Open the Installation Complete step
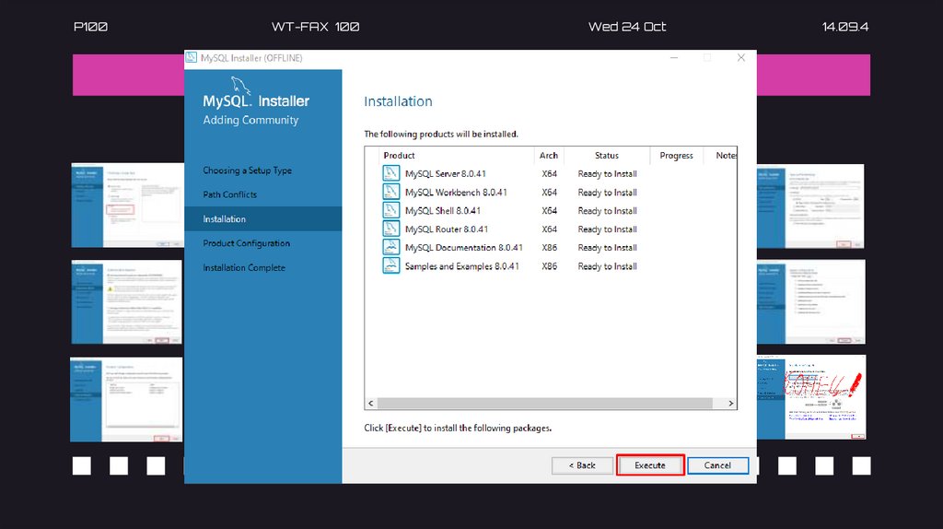 243,267
